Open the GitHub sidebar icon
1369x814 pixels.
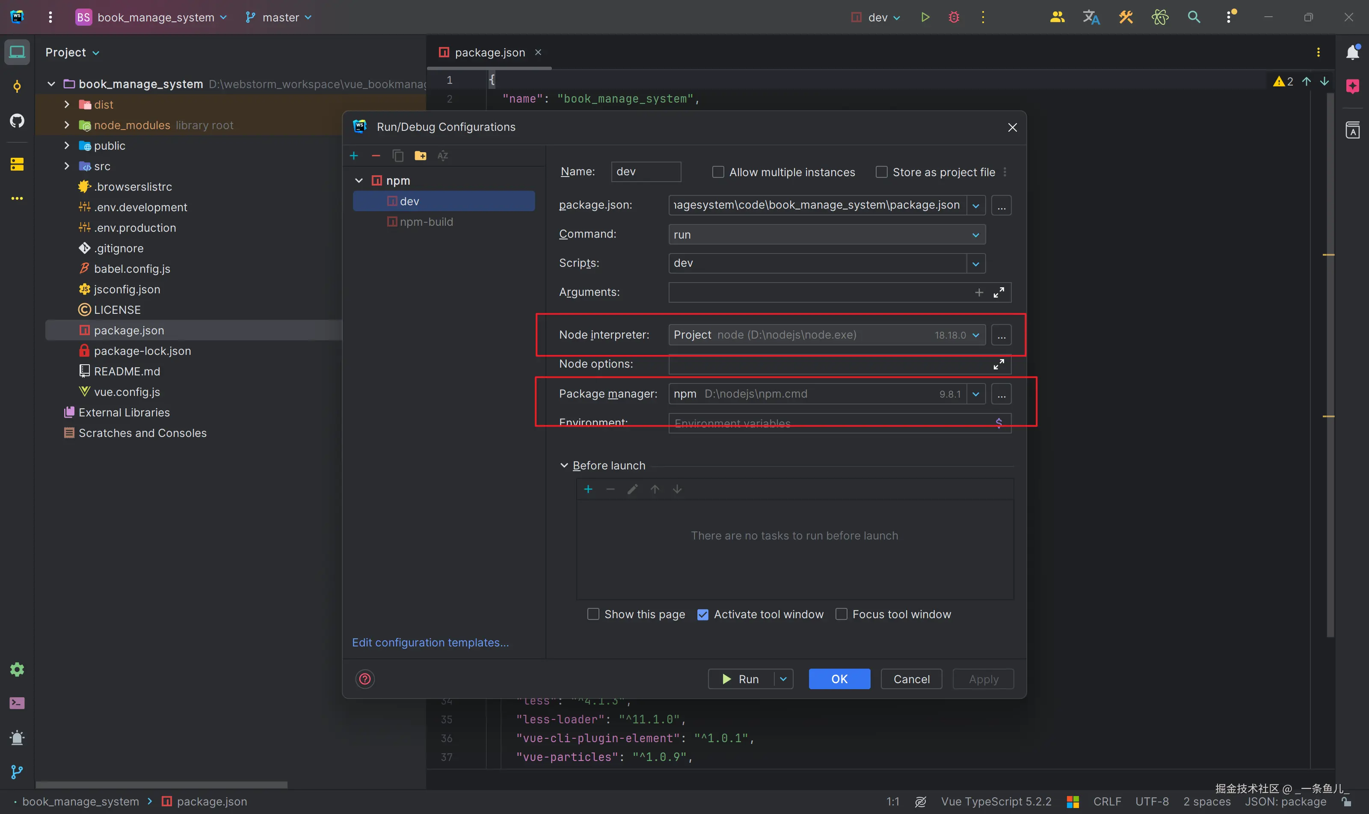point(17,120)
